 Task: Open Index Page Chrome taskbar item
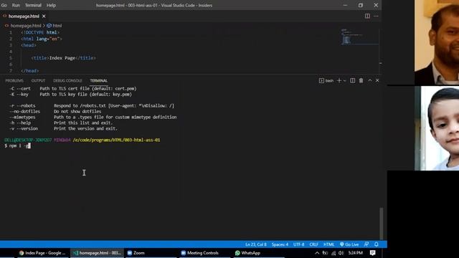(x=42, y=253)
